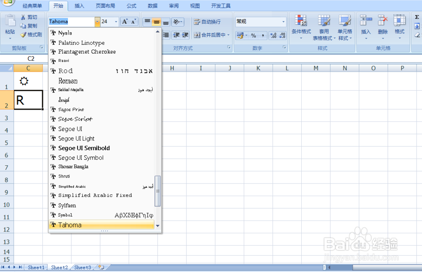422x272 pixels.
Task: Click the 格式 cells icon
Action: (x=399, y=21)
